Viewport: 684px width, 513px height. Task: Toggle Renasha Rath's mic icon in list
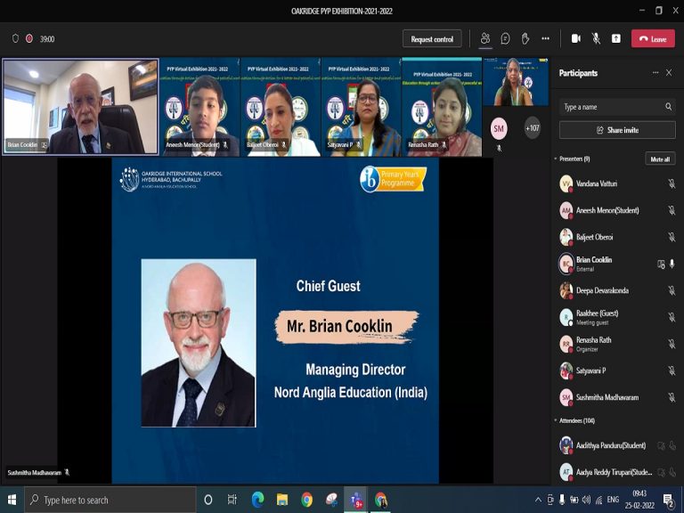(672, 344)
